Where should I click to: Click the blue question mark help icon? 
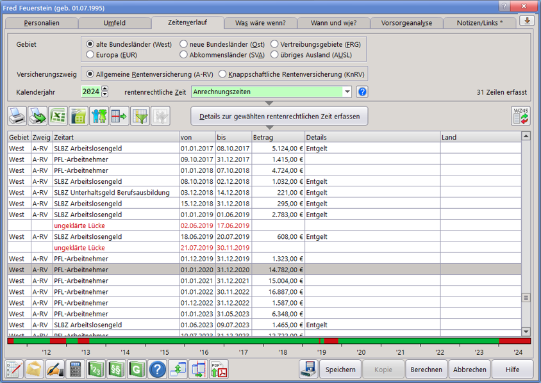(157, 370)
